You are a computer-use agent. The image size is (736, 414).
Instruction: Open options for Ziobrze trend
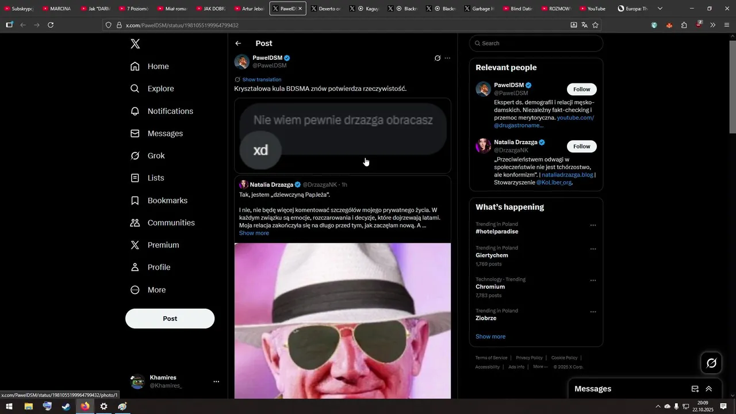tap(593, 312)
